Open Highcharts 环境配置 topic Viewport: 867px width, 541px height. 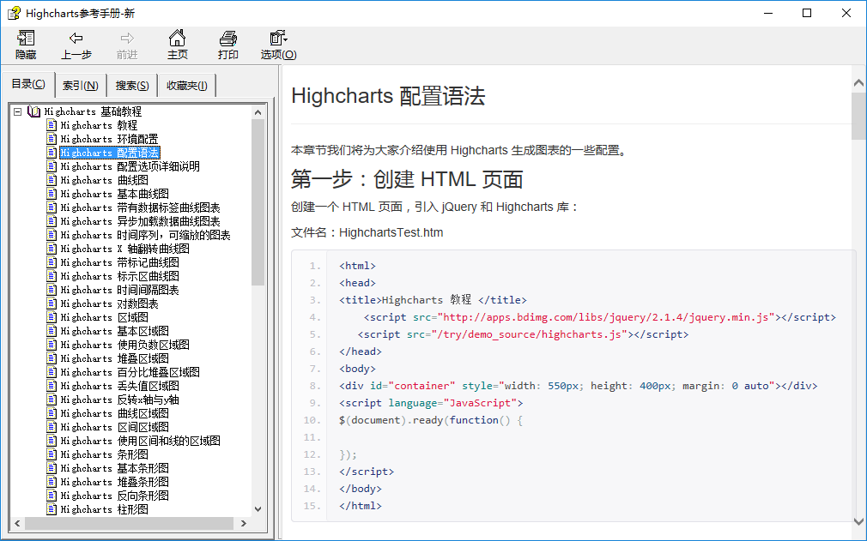[109, 139]
